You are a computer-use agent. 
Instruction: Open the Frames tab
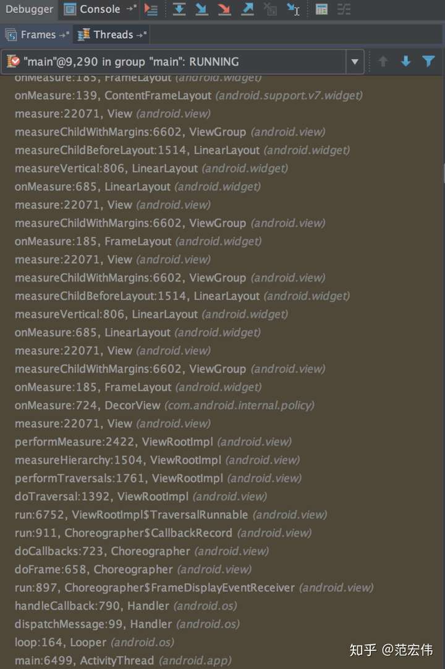[37, 35]
